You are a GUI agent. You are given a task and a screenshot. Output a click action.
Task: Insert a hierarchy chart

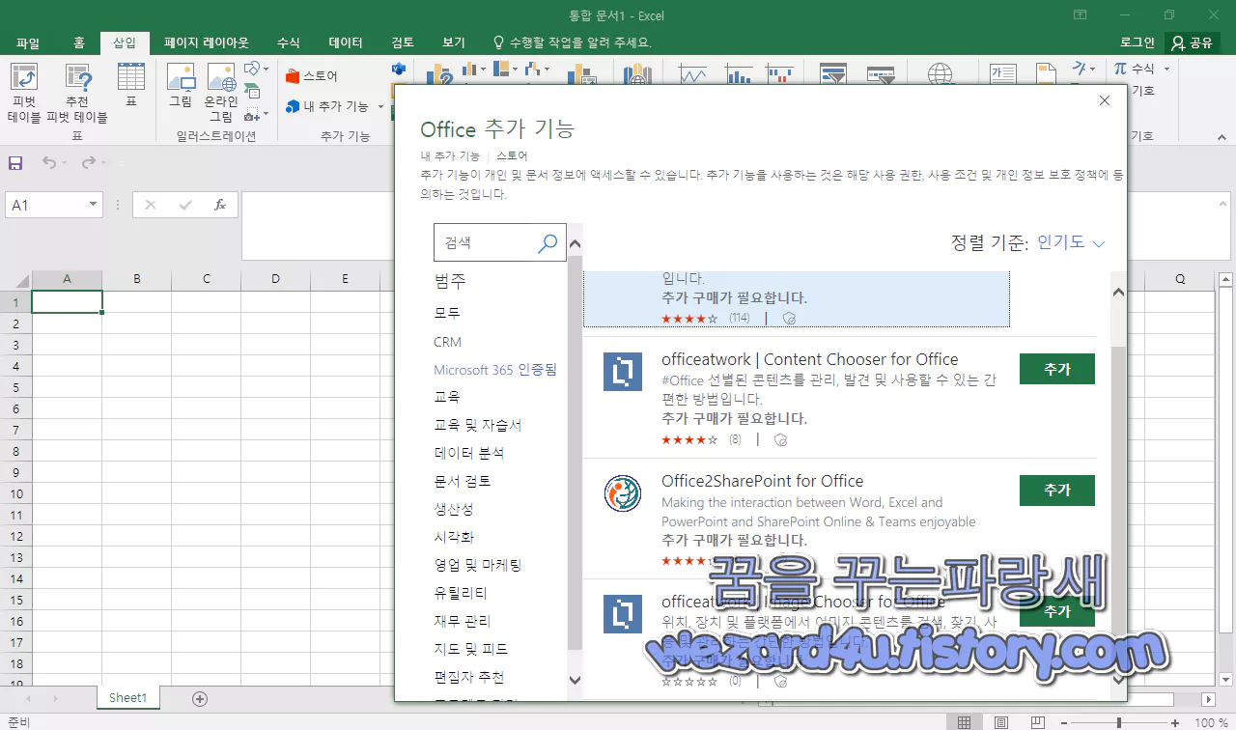pyautogui.click(x=505, y=69)
